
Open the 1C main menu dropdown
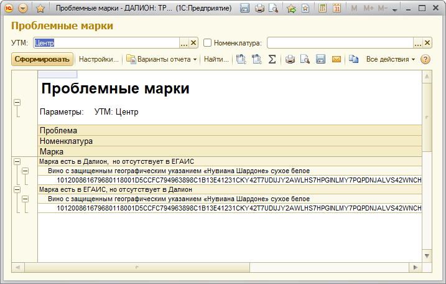pos(23,8)
